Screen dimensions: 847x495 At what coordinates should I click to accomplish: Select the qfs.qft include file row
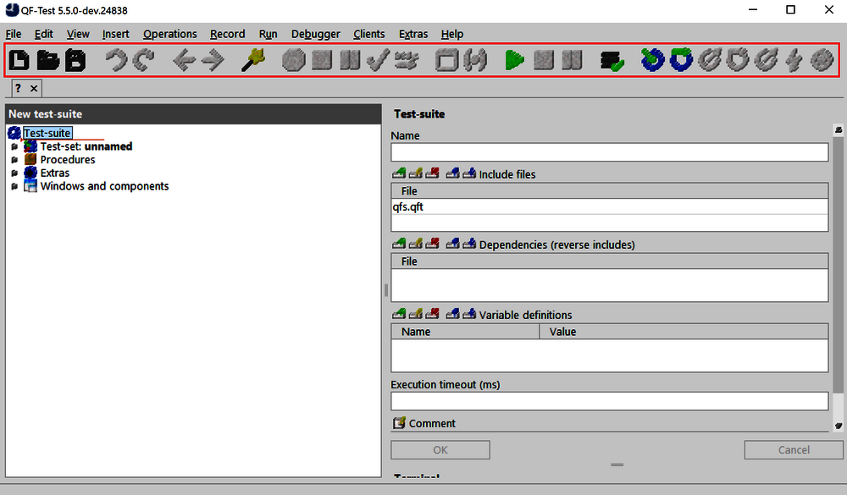609,206
